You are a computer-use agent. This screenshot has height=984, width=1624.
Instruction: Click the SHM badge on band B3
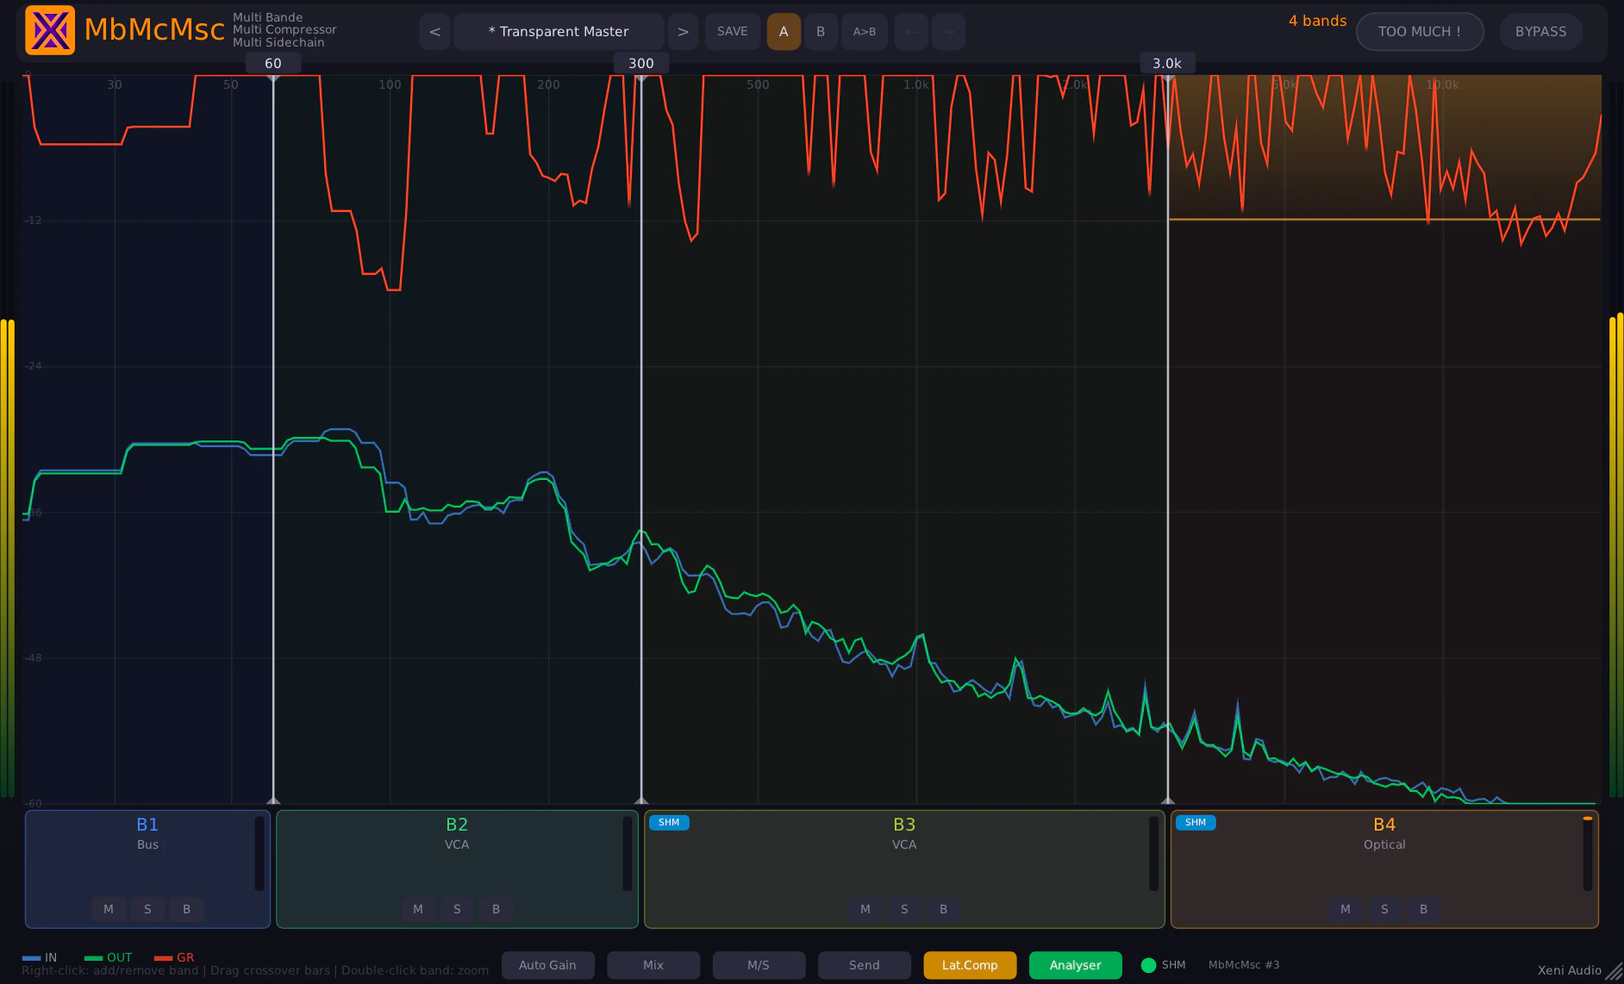(x=669, y=823)
